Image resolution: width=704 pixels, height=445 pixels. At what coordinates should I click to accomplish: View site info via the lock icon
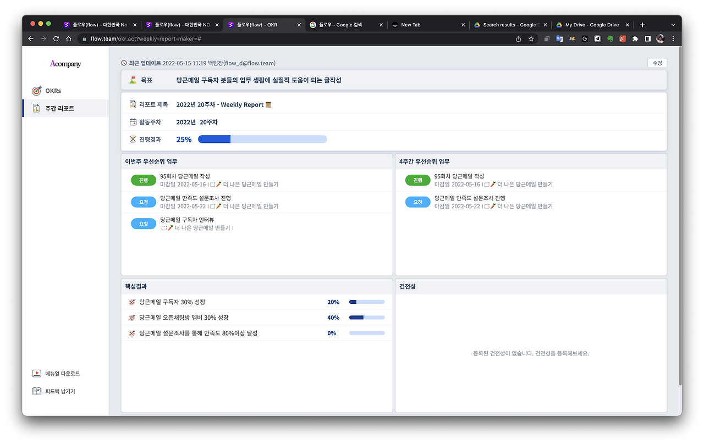click(x=84, y=39)
